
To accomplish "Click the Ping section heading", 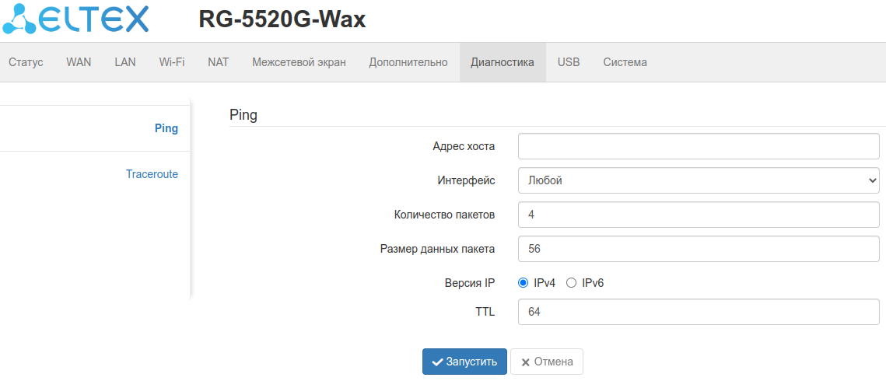I will (243, 116).
